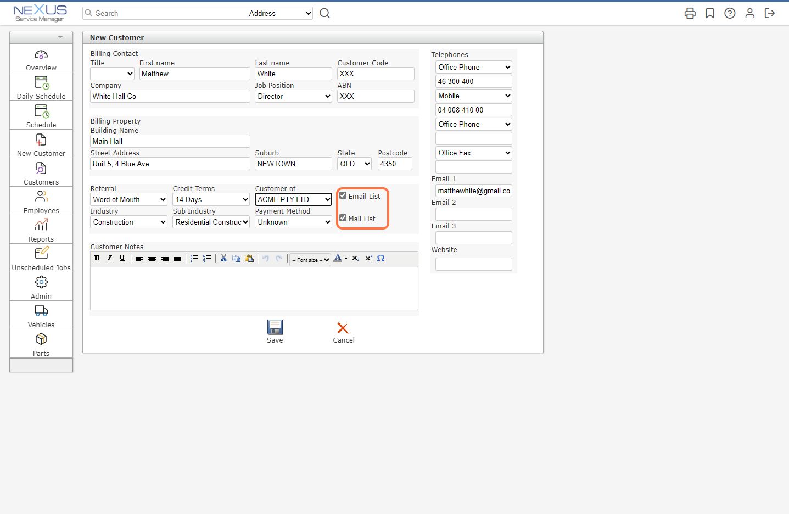The image size is (789, 514).
Task: Click the cut scissors icon
Action: pyautogui.click(x=224, y=258)
